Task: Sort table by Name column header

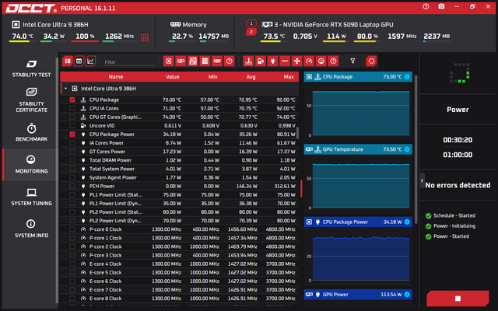Action: pos(116,77)
